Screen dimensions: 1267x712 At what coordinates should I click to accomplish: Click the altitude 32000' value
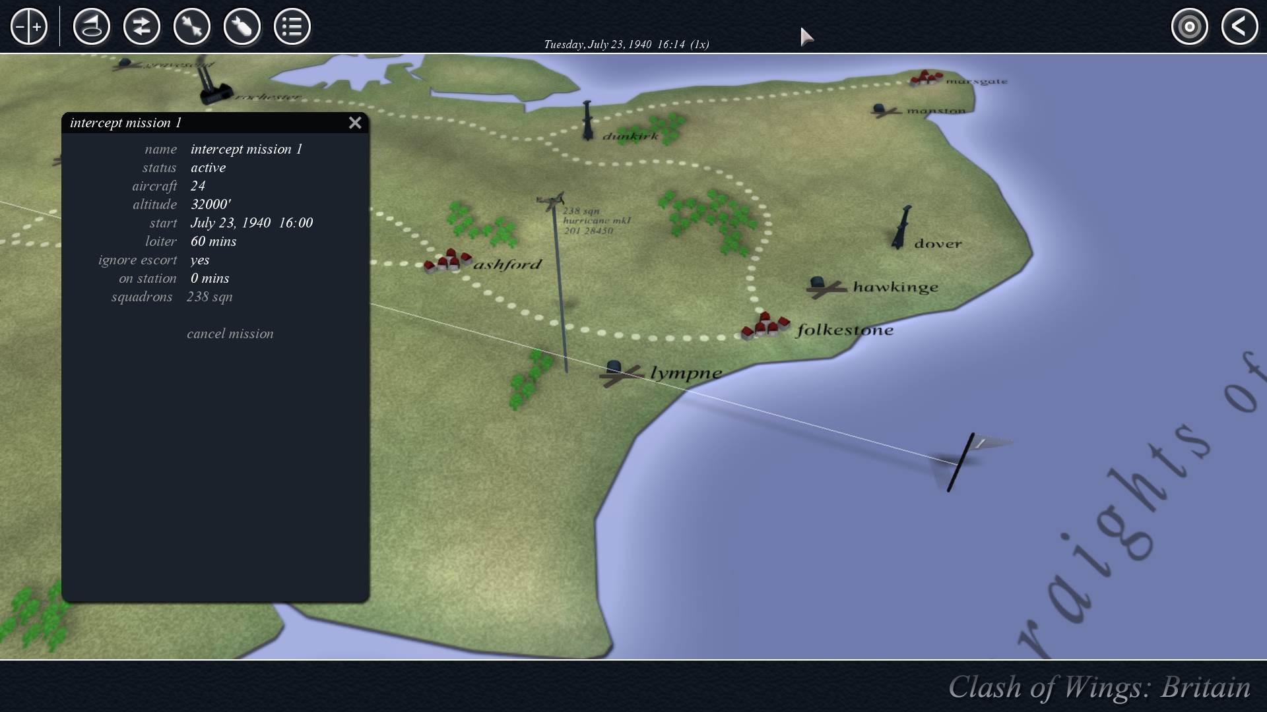point(211,204)
